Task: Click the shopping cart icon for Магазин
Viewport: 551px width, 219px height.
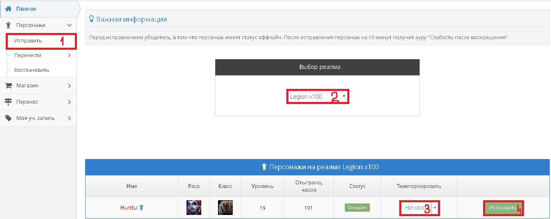Action: click(x=8, y=86)
